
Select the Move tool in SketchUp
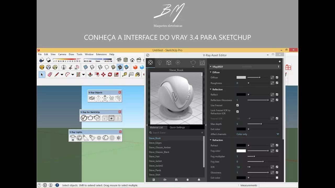point(103,74)
